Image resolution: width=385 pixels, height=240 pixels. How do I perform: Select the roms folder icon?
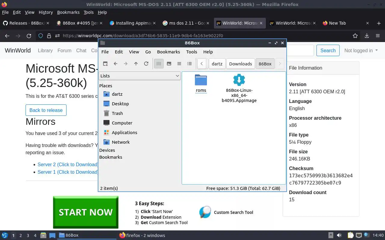[201, 80]
